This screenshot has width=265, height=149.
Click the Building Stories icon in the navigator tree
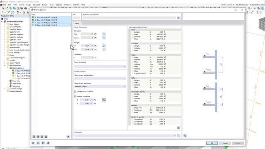(10, 68)
